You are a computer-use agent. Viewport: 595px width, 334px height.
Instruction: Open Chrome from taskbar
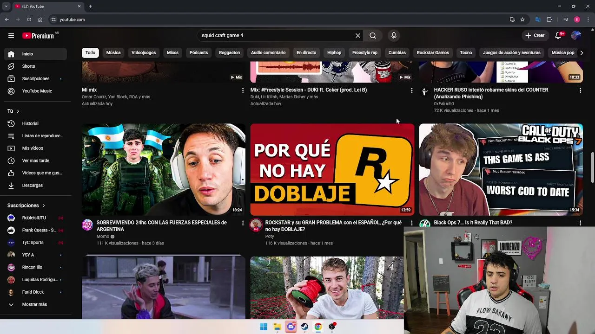[318, 327]
